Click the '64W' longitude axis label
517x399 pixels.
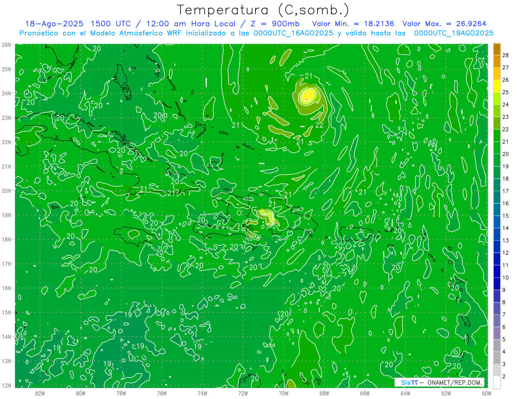pos(405,393)
